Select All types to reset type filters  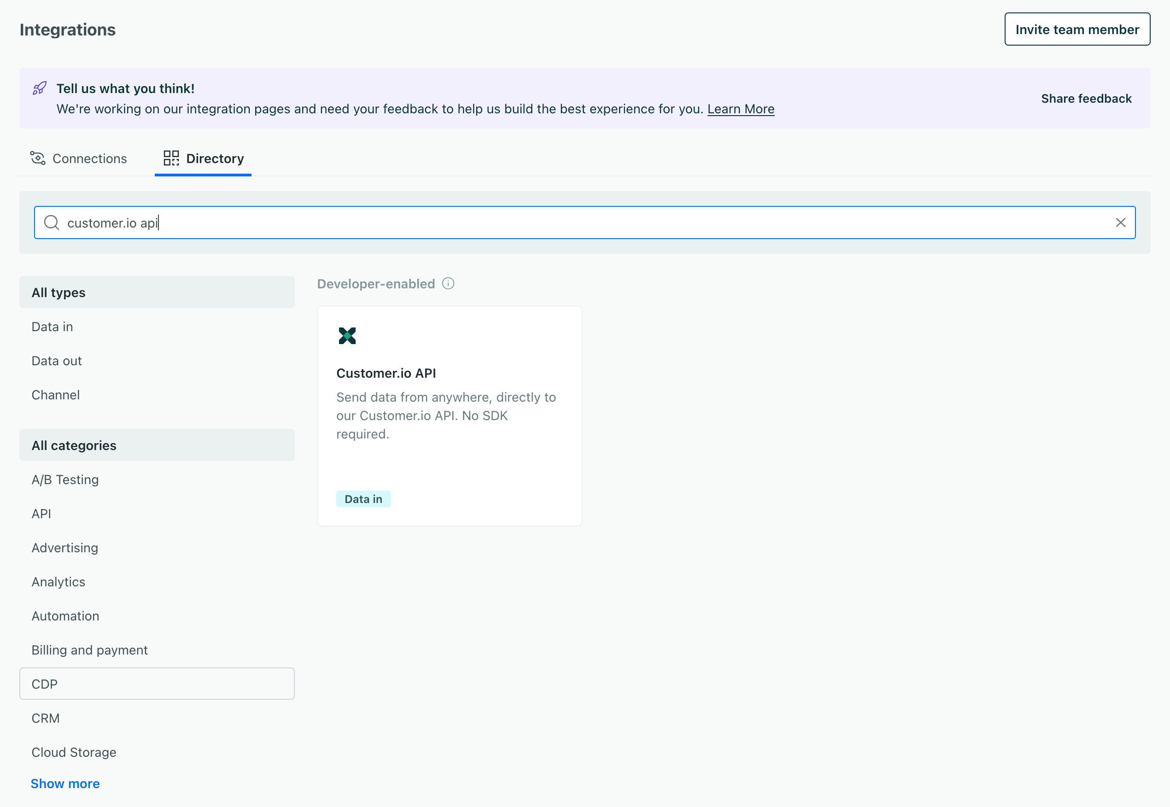coord(58,292)
